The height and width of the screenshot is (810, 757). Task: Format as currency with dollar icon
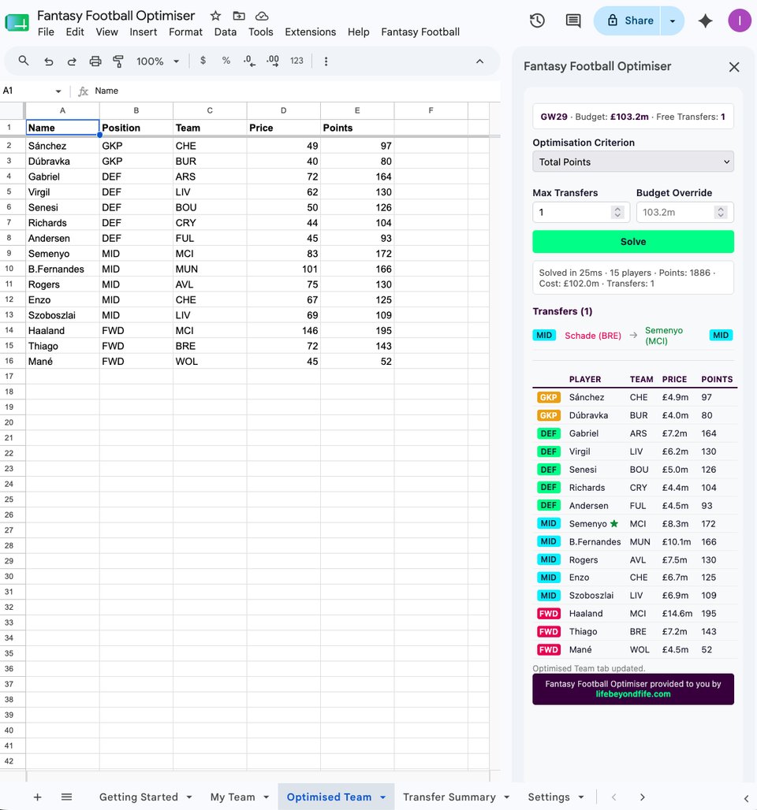pyautogui.click(x=203, y=61)
